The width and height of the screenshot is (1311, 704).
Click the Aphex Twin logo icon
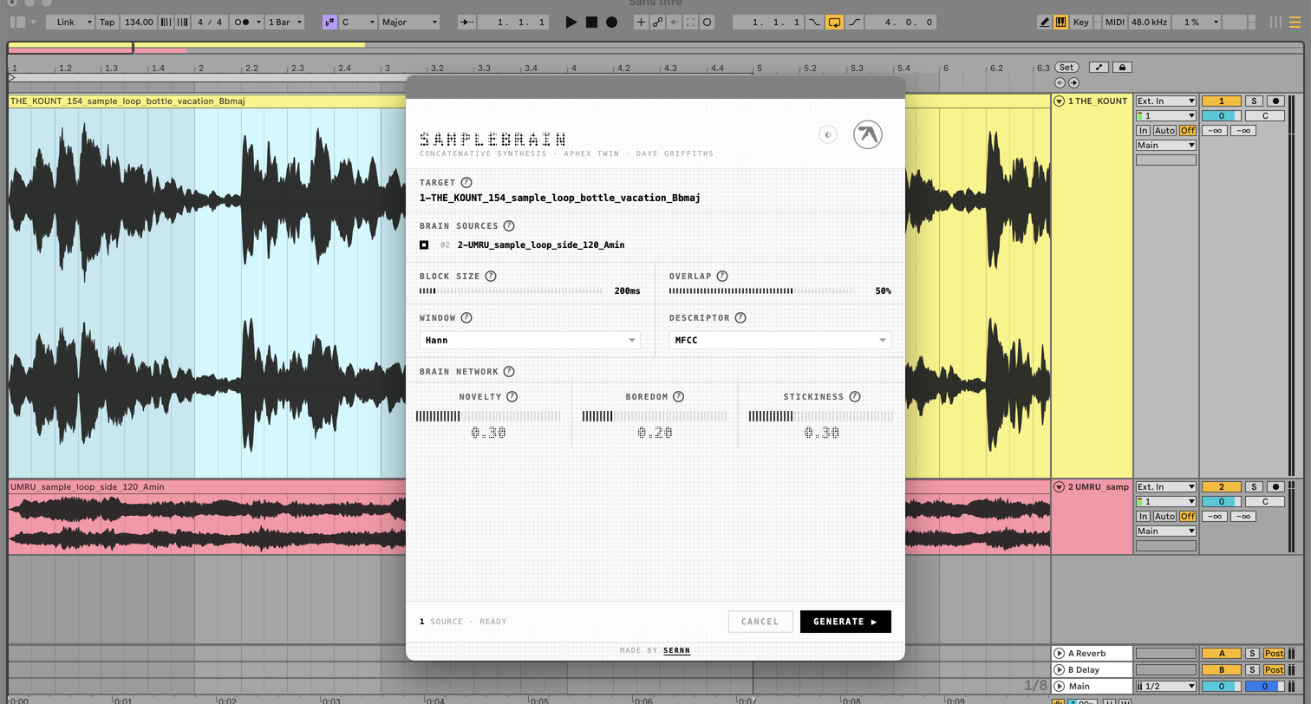[x=868, y=134]
